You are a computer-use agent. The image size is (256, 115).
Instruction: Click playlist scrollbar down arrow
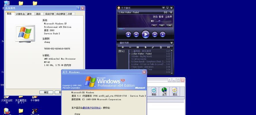coord(172,73)
